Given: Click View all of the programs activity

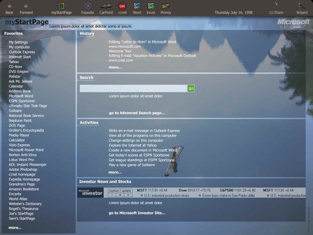Looking at the screenshot, I should [x=142, y=136].
